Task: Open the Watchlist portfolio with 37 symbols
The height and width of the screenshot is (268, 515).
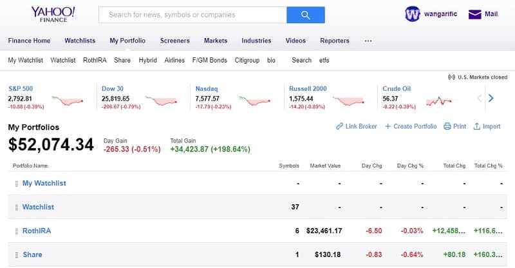Action: (38, 207)
